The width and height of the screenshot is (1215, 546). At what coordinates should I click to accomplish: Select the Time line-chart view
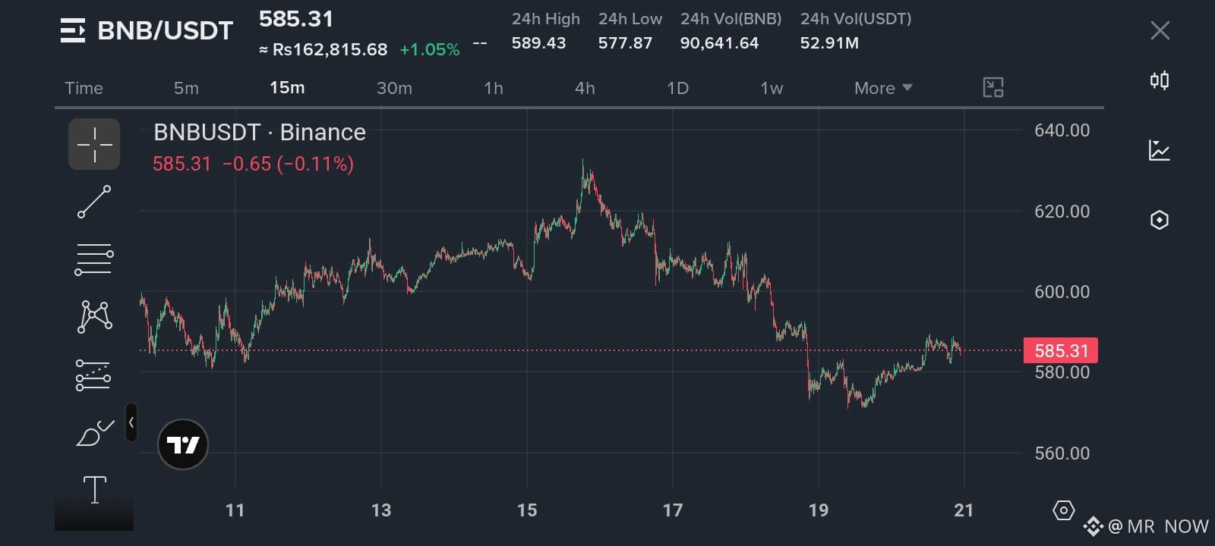tap(84, 88)
